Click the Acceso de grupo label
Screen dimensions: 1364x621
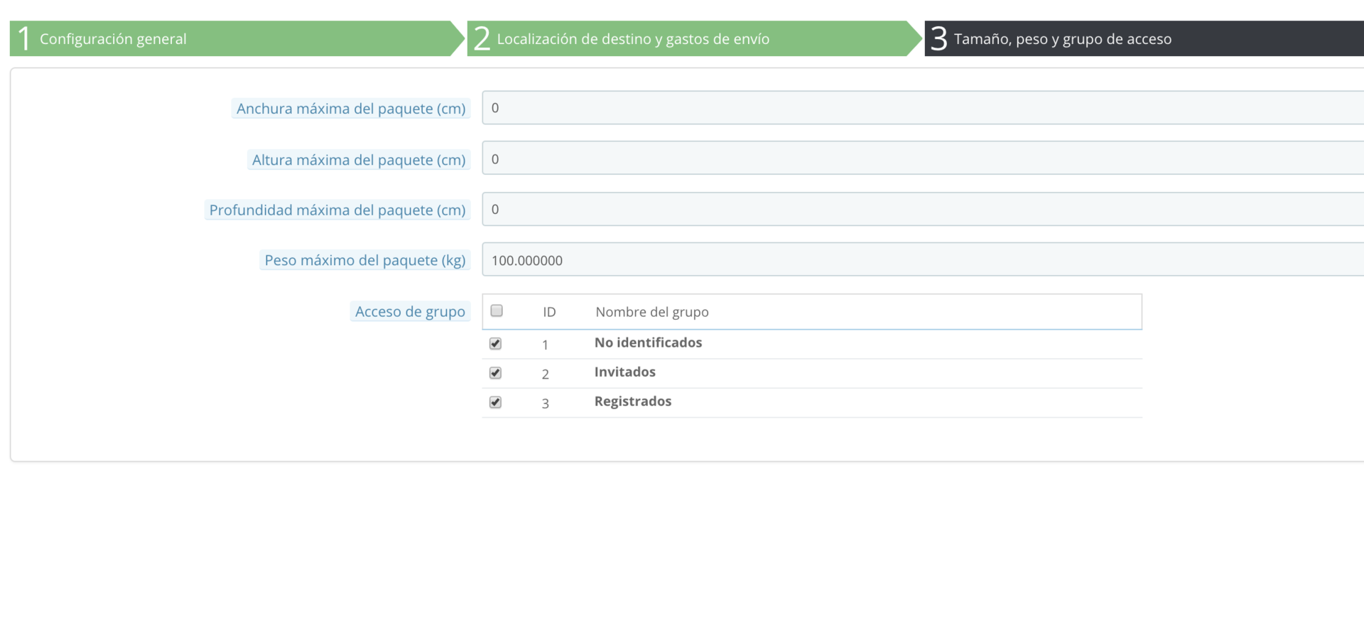coord(410,311)
